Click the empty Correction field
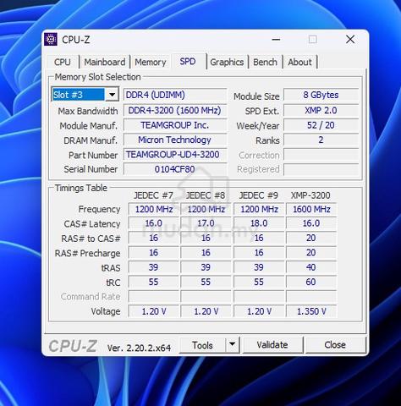This screenshot has height=406, width=401. click(x=321, y=155)
